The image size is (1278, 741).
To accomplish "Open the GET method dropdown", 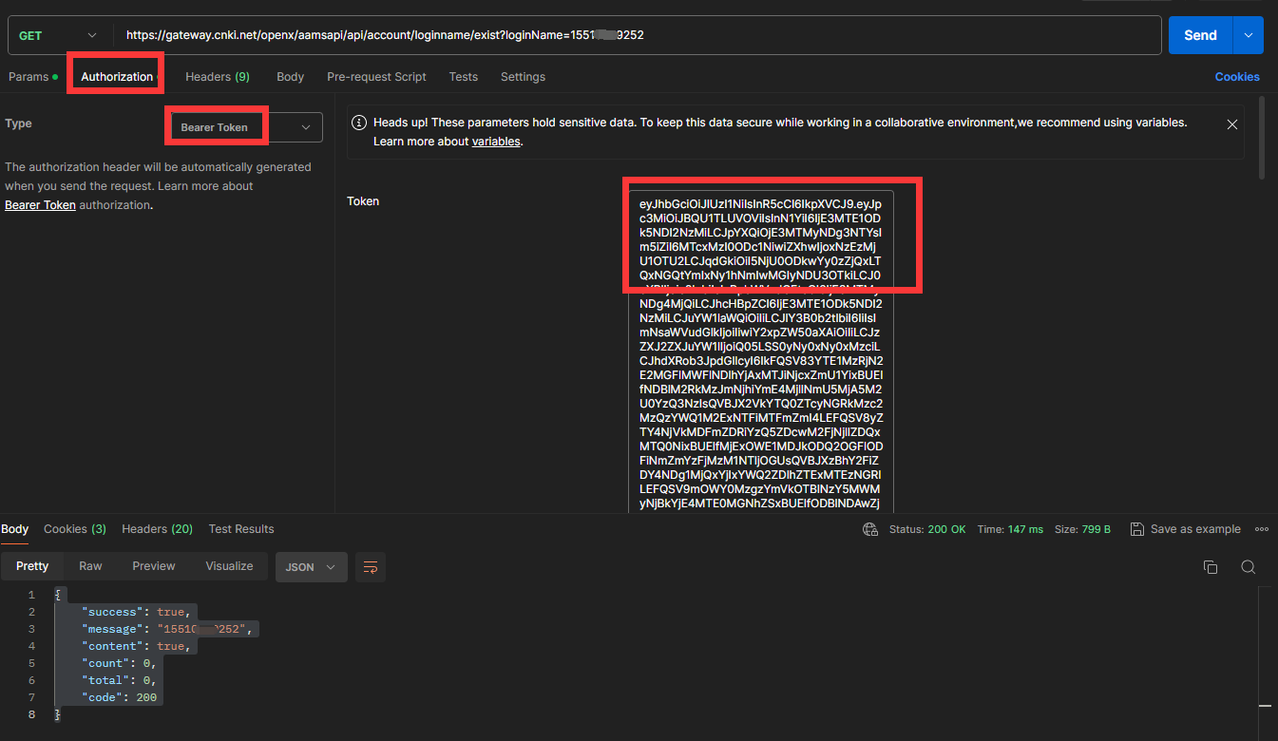I will pos(60,35).
